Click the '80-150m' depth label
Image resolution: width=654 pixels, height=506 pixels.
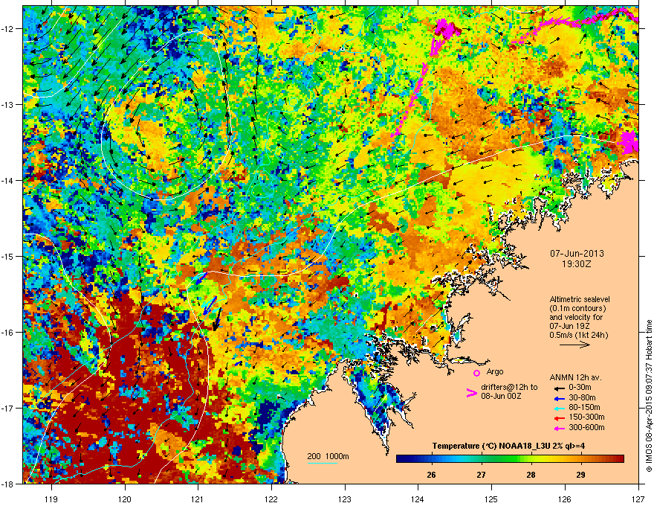point(584,408)
